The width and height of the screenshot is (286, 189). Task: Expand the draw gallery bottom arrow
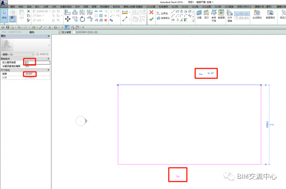click(193, 21)
